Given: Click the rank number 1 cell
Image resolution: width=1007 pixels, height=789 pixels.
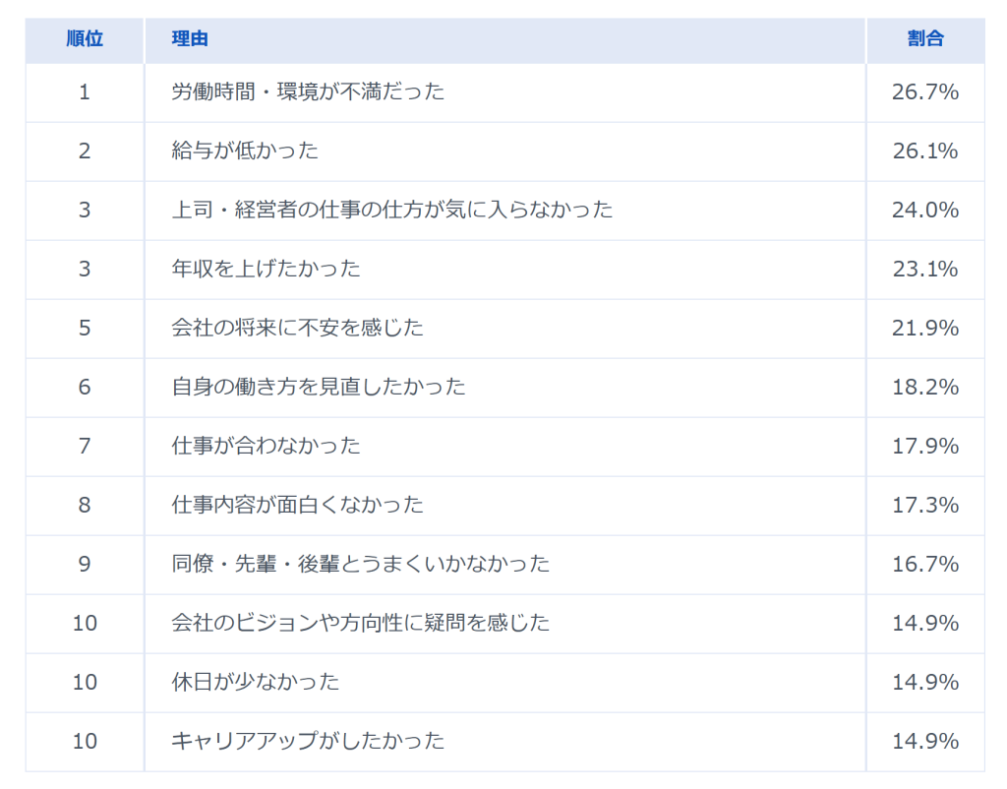Looking at the screenshot, I should coord(85,92).
